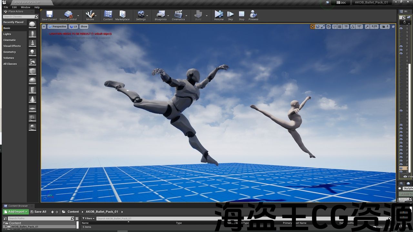This screenshot has width=413, height=232.
Task: Click the Save All button
Action: (38, 212)
